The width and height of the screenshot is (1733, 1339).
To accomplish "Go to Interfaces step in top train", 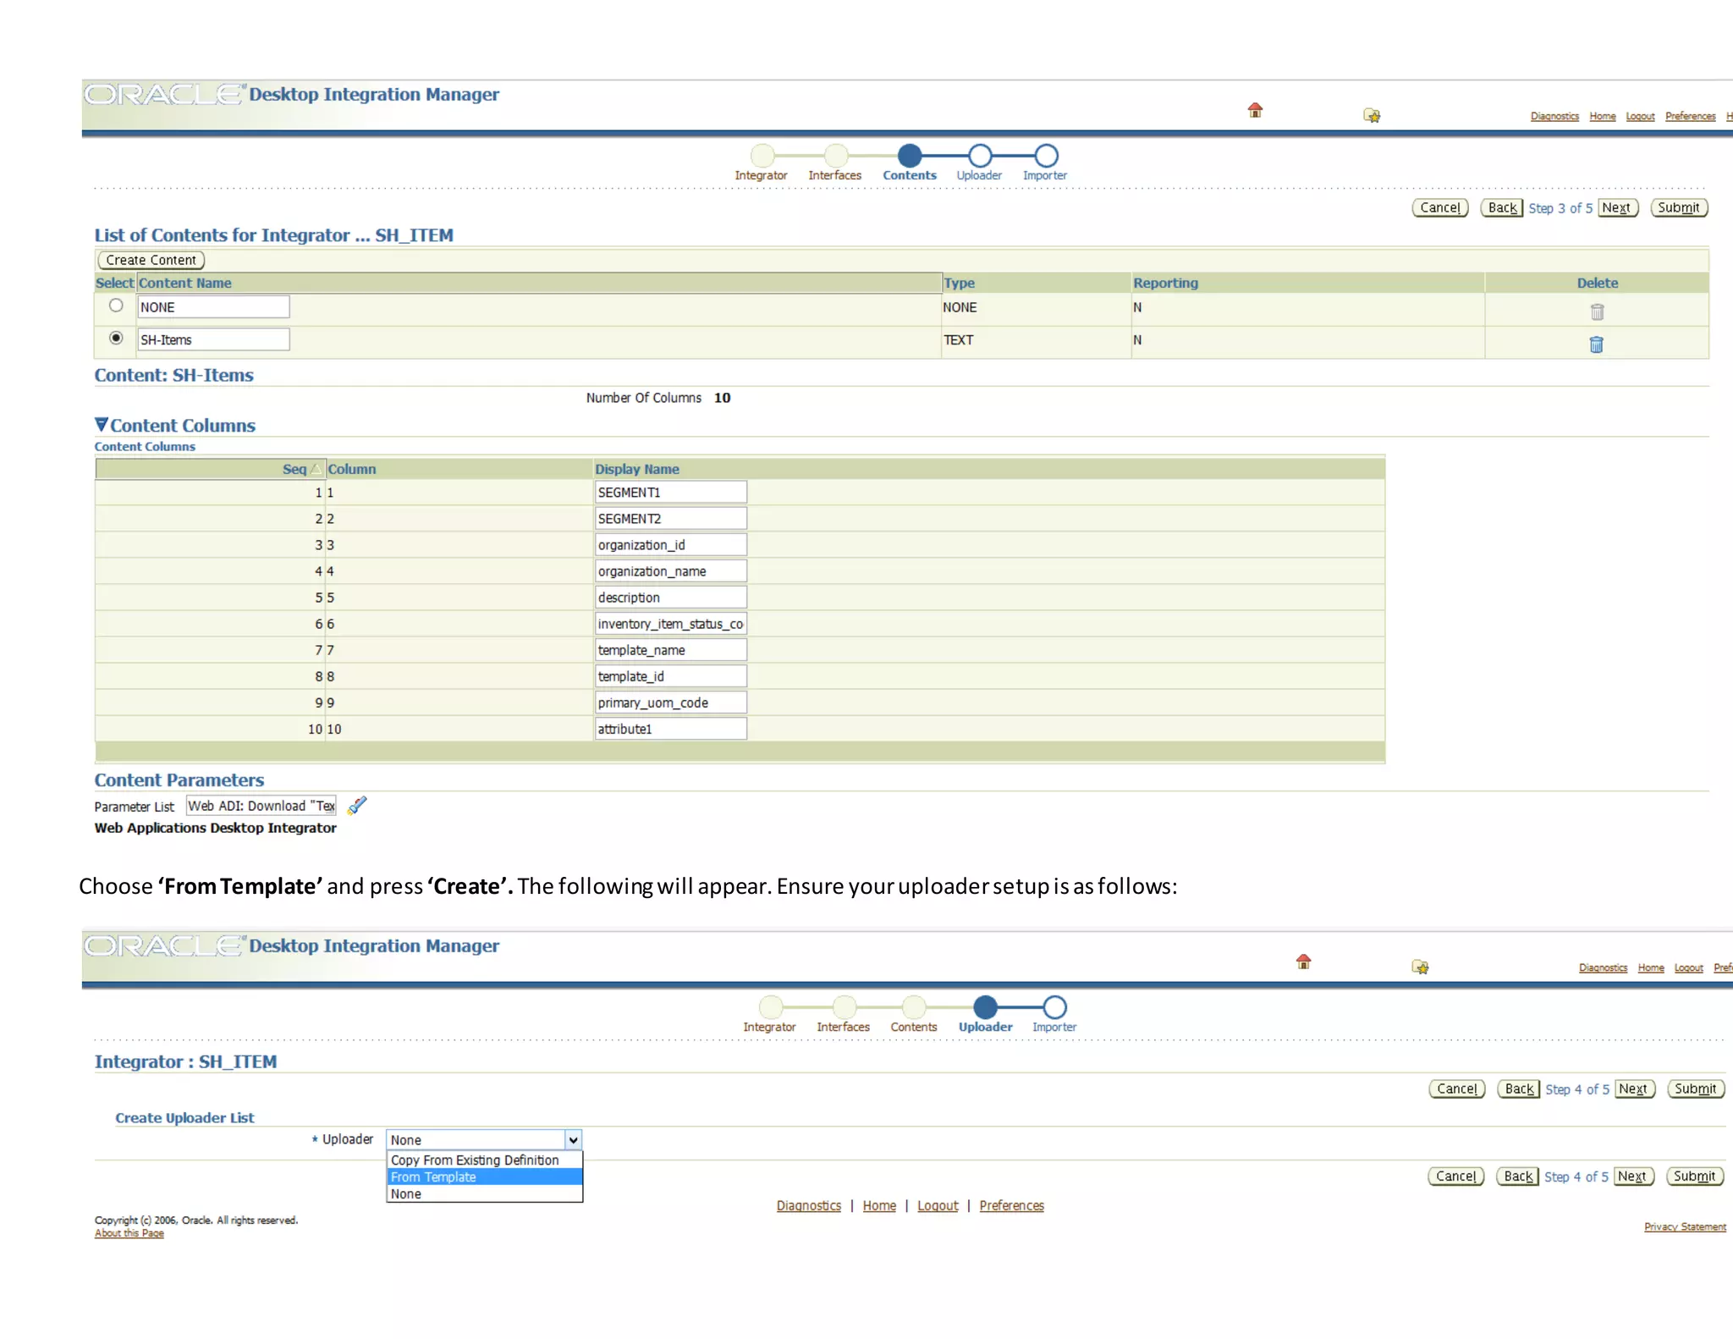I will pos(835,156).
